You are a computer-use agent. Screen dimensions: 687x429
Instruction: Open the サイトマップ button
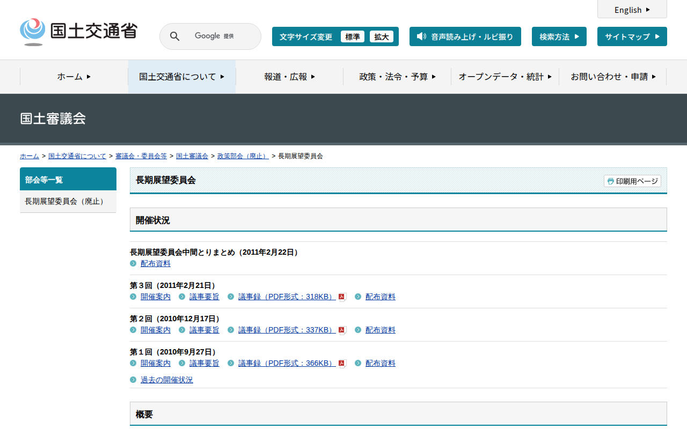pyautogui.click(x=632, y=36)
